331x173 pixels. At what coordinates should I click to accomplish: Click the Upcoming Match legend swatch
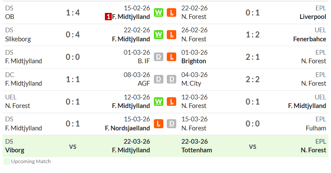pos(7,161)
